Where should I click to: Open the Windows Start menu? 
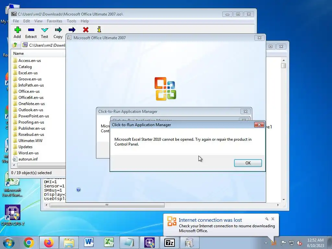[8, 243]
